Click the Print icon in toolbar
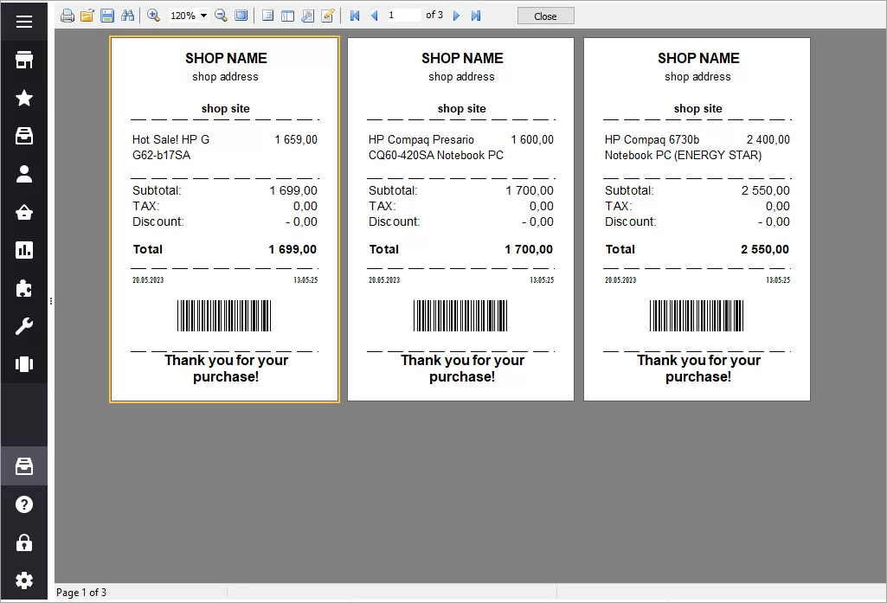Viewport: 887px width, 603px height. 67,16
